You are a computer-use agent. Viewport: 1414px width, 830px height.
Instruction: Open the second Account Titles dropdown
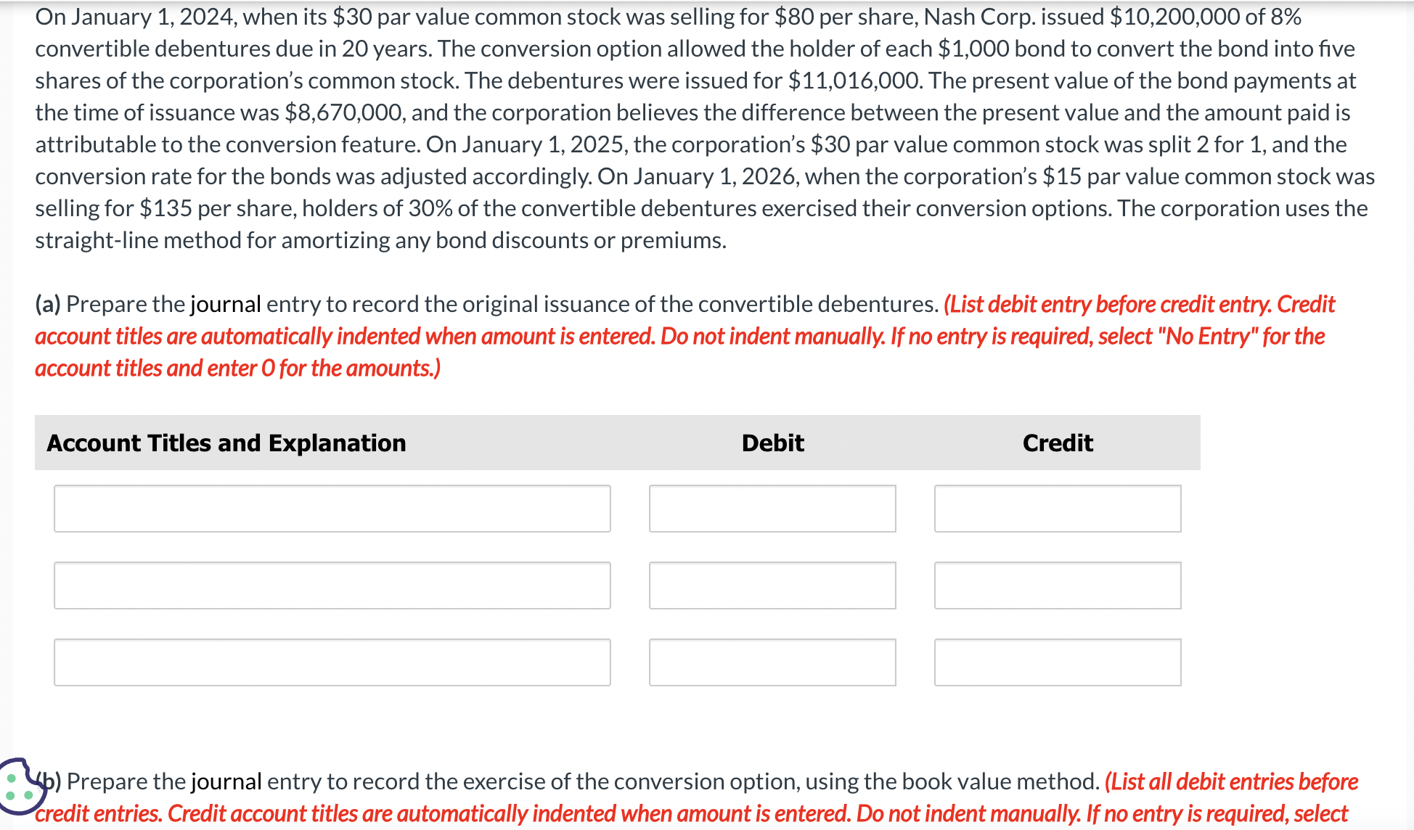click(332, 585)
